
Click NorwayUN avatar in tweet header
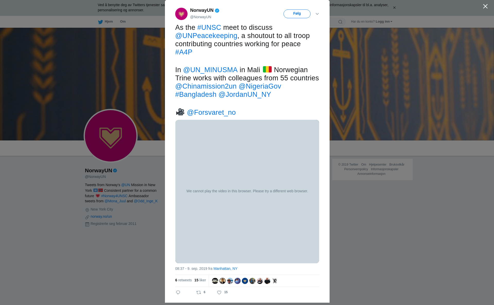[181, 14]
